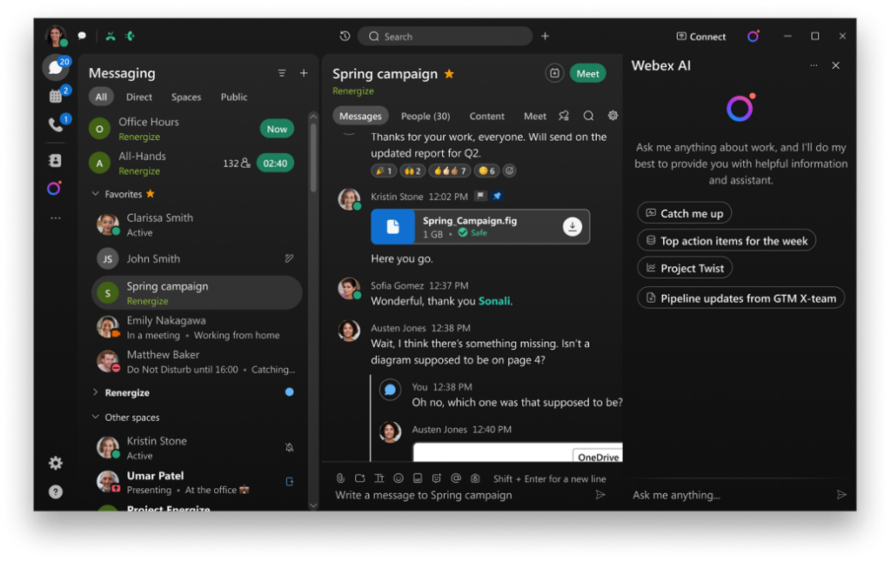Open the emoji picker in the composer

point(399,478)
